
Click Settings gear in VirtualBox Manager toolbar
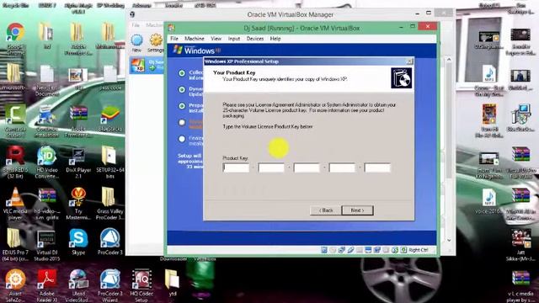(156, 43)
